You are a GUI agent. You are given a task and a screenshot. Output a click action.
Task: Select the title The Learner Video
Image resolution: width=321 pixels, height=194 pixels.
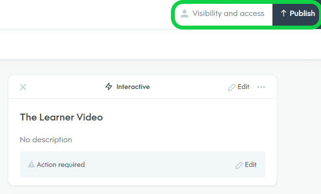pos(61,117)
